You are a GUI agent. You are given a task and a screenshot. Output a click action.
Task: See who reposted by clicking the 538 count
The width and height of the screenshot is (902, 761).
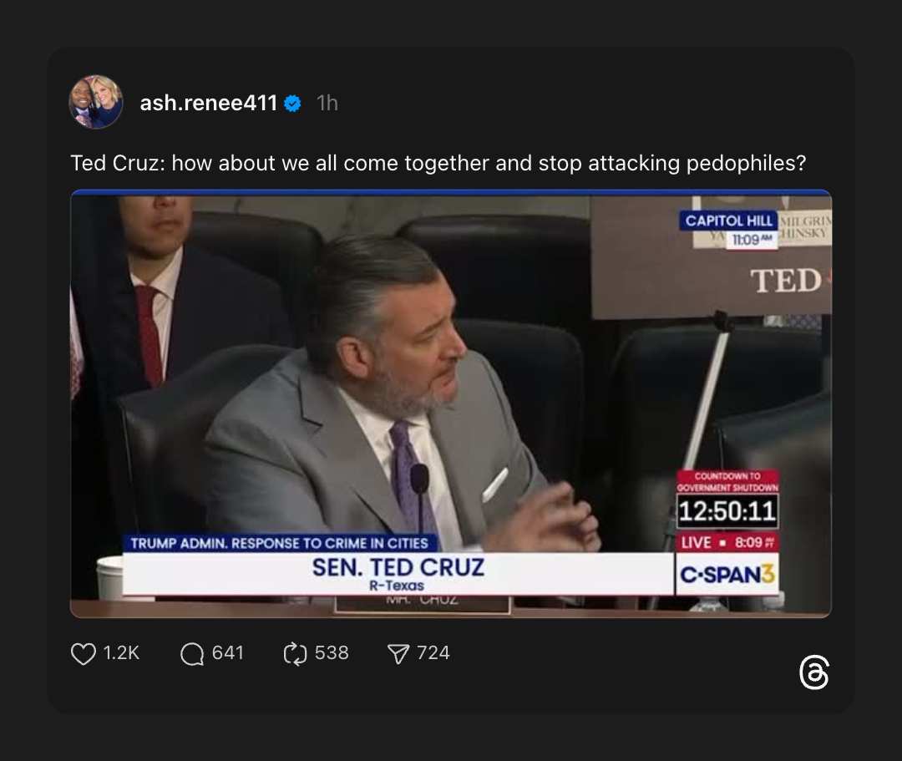tap(332, 653)
